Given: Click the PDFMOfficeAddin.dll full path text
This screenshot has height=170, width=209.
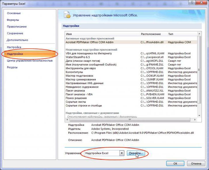Looking at the screenshot, I should (x=142, y=133).
